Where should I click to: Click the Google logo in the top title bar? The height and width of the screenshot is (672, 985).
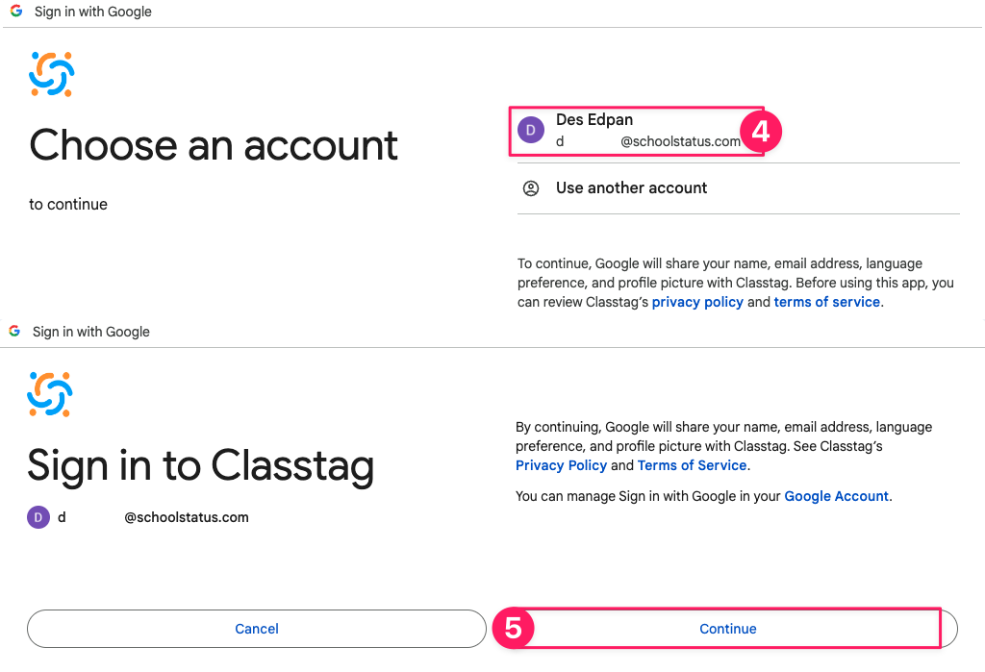(x=16, y=12)
